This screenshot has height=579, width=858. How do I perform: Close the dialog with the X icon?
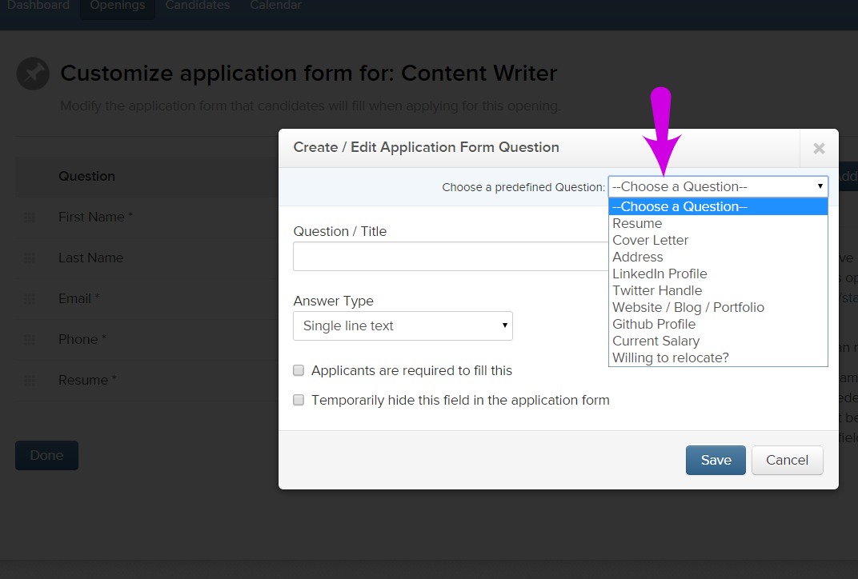tap(819, 148)
